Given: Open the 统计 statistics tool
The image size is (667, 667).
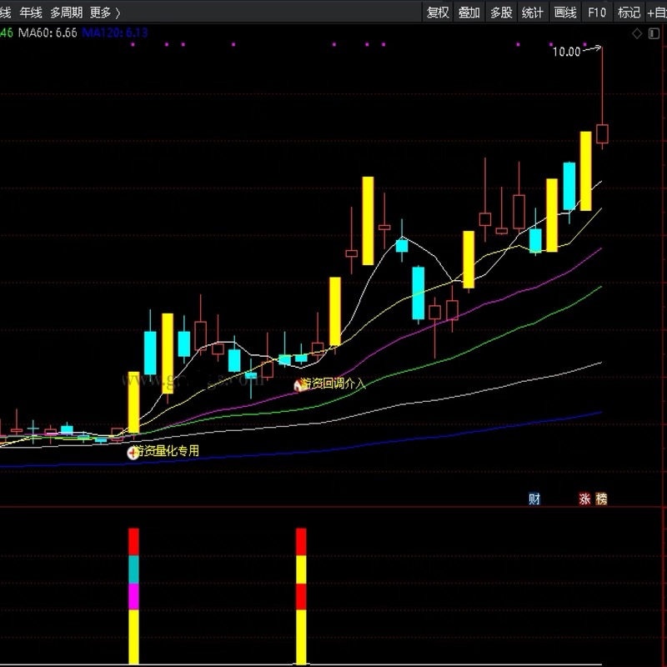Looking at the screenshot, I should (x=533, y=13).
